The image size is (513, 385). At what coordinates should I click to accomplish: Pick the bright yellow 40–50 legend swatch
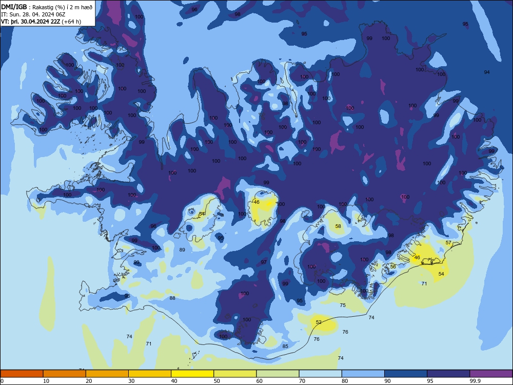tap(192, 374)
